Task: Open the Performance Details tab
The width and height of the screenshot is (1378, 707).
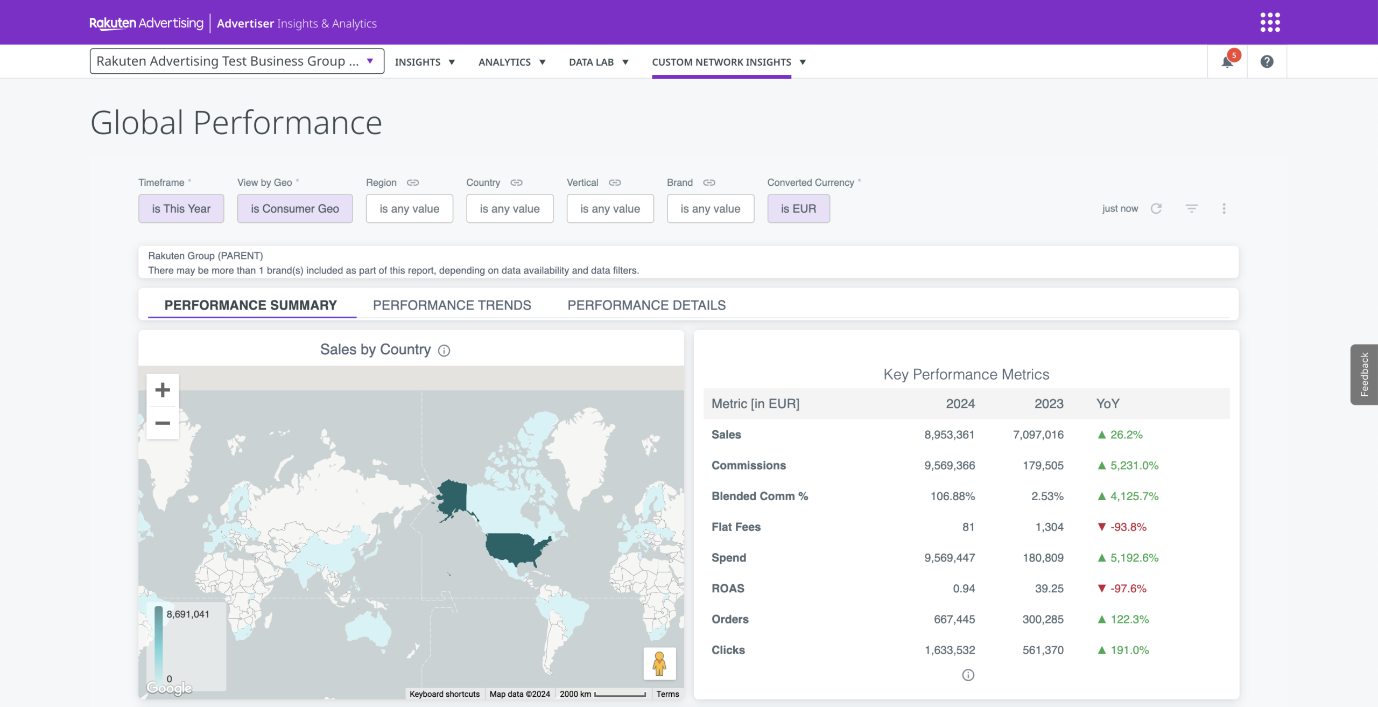Action: click(646, 305)
